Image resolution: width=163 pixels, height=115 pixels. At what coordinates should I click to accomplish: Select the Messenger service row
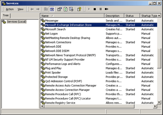pos(99,21)
